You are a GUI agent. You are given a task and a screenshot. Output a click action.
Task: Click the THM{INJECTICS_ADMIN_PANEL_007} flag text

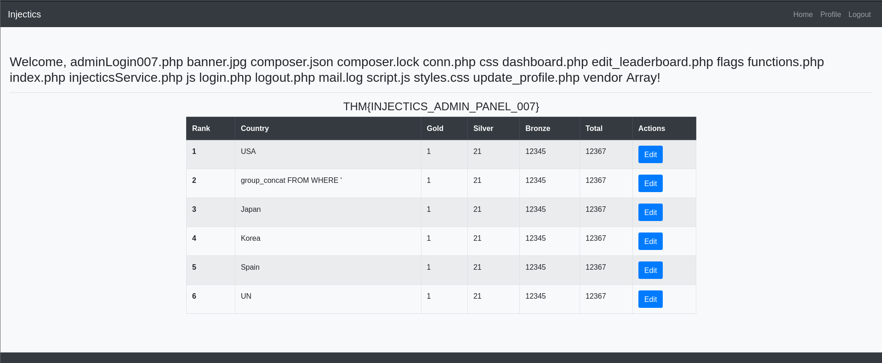pos(441,107)
